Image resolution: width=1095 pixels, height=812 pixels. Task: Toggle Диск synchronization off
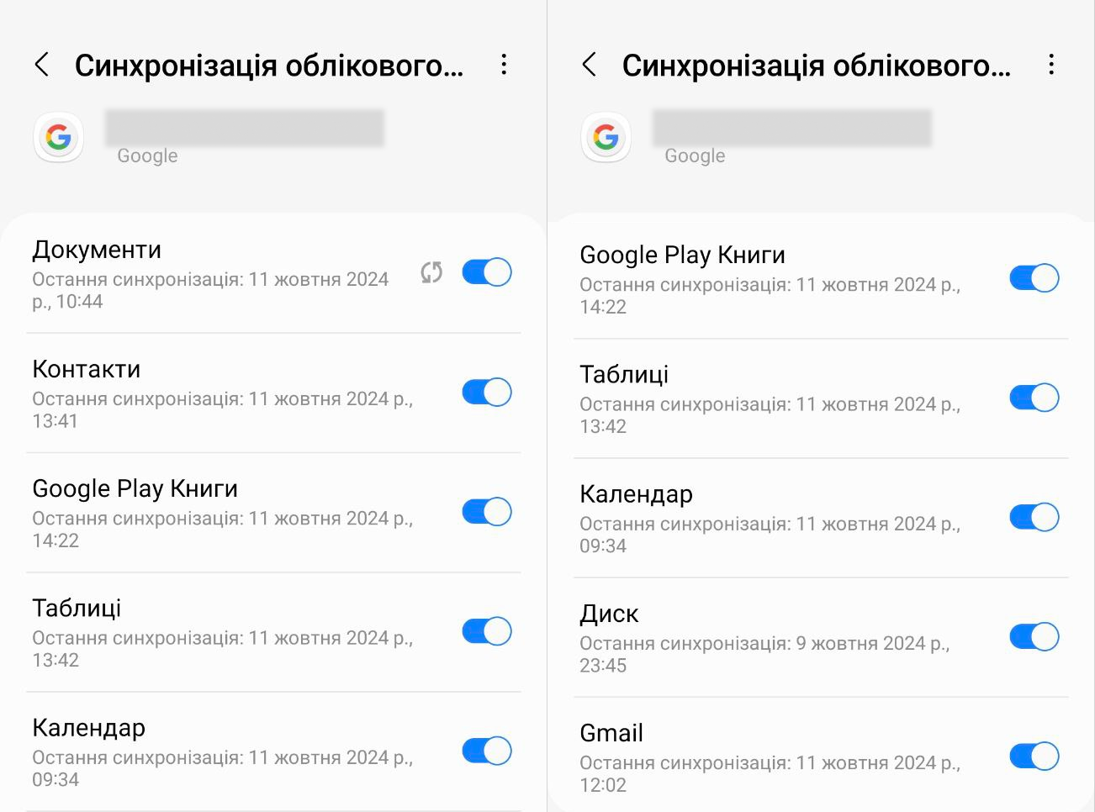point(1034,636)
